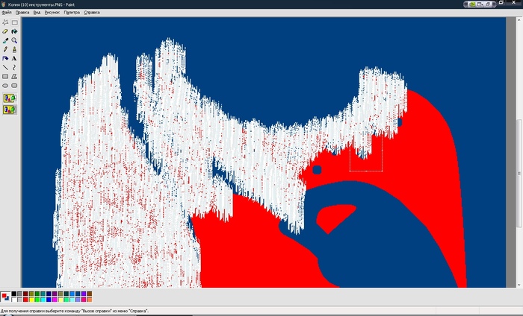Select the orange swatch
This screenshot has height=316, width=523.
[x=90, y=300]
